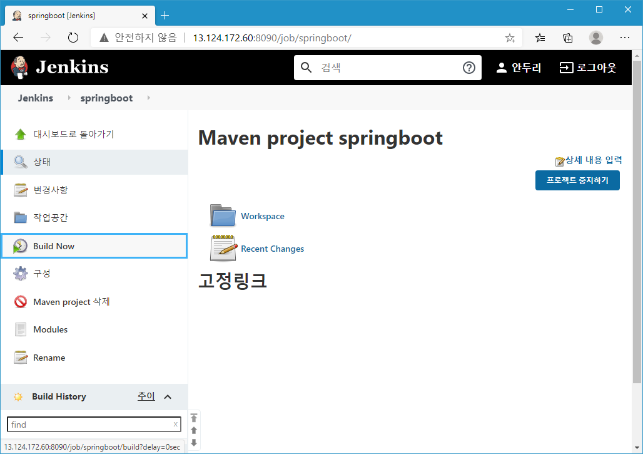Click the browser address bar URL
The height and width of the screenshot is (454, 643).
pyautogui.click(x=272, y=38)
